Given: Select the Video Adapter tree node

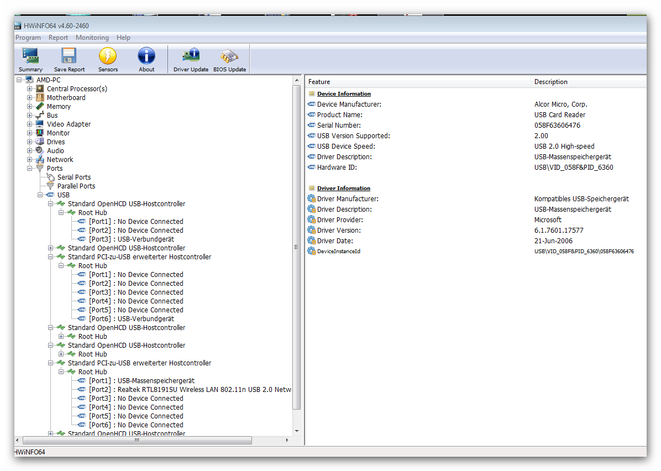Looking at the screenshot, I should (69, 124).
